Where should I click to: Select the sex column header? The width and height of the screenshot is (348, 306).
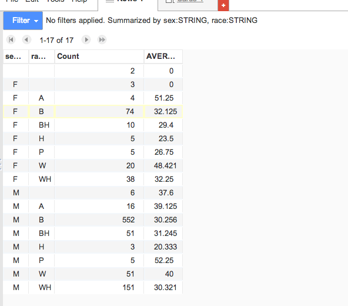point(15,56)
